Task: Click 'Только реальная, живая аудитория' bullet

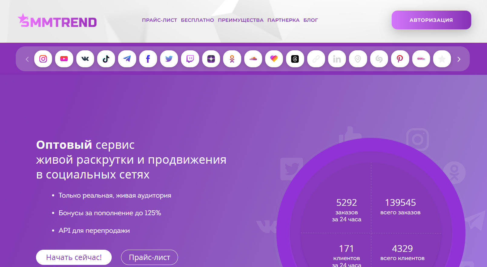Action: click(x=115, y=195)
